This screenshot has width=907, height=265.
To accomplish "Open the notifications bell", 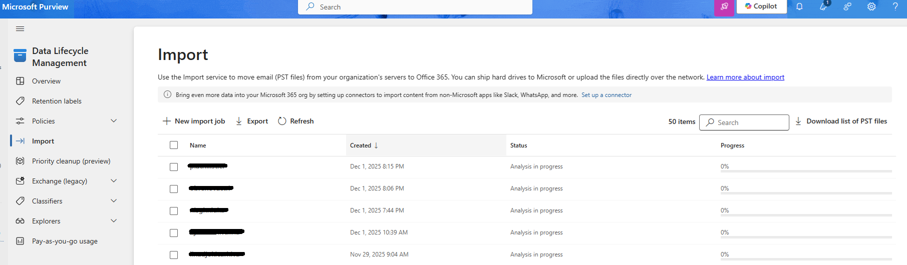I will point(799,6).
